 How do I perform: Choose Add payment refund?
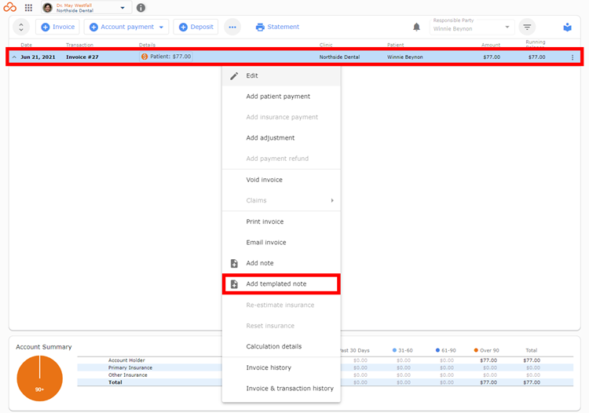tap(281, 159)
